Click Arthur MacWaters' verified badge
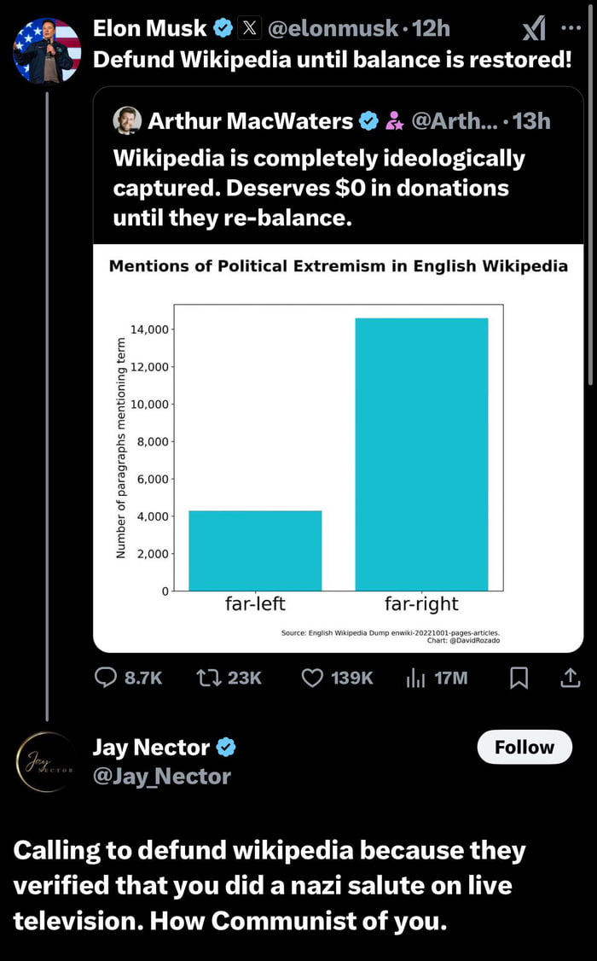Viewport: 597px width, 961px height. pyautogui.click(x=368, y=121)
